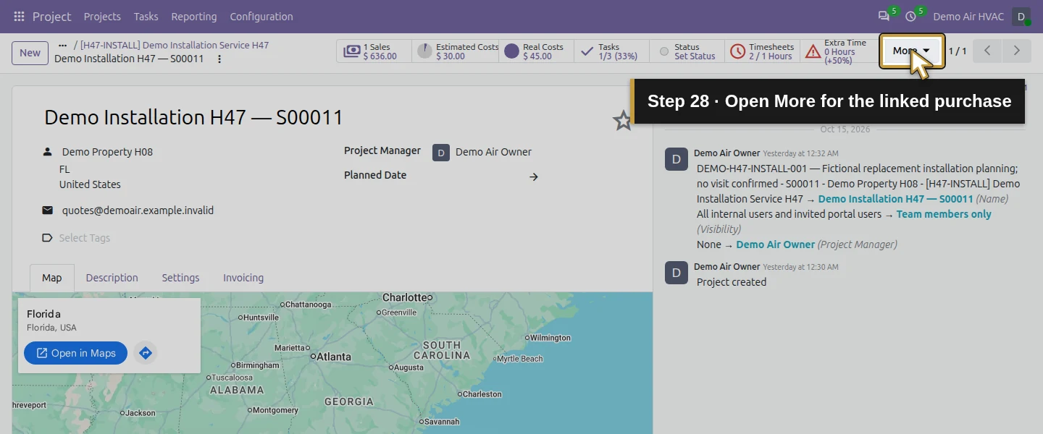Open the Projects menu
1043x434 pixels.
102,16
